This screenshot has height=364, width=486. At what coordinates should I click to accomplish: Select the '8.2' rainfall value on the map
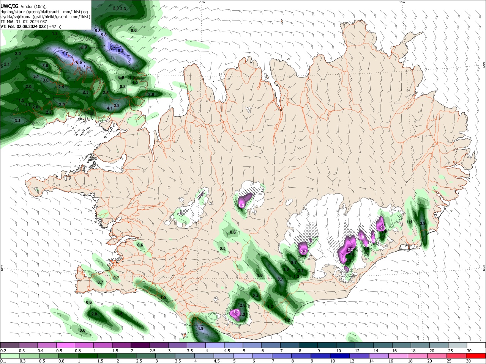click(x=121, y=50)
